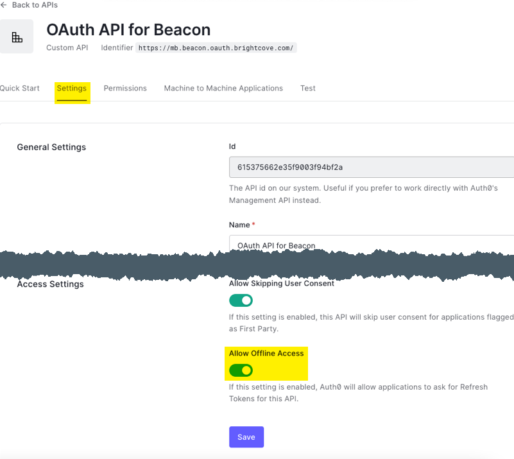The height and width of the screenshot is (459, 514).
Task: Click the General Settings heading
Action: coord(51,147)
